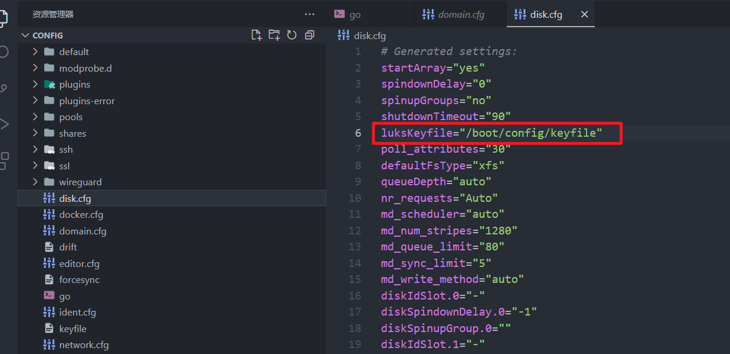Click the docker.cfg settings file icon
The image size is (730, 354).
pos(49,214)
